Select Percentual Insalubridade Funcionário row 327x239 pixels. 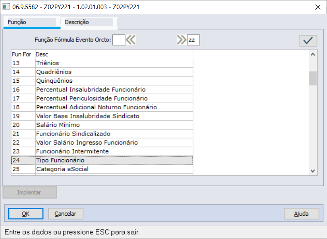[x=102, y=89]
